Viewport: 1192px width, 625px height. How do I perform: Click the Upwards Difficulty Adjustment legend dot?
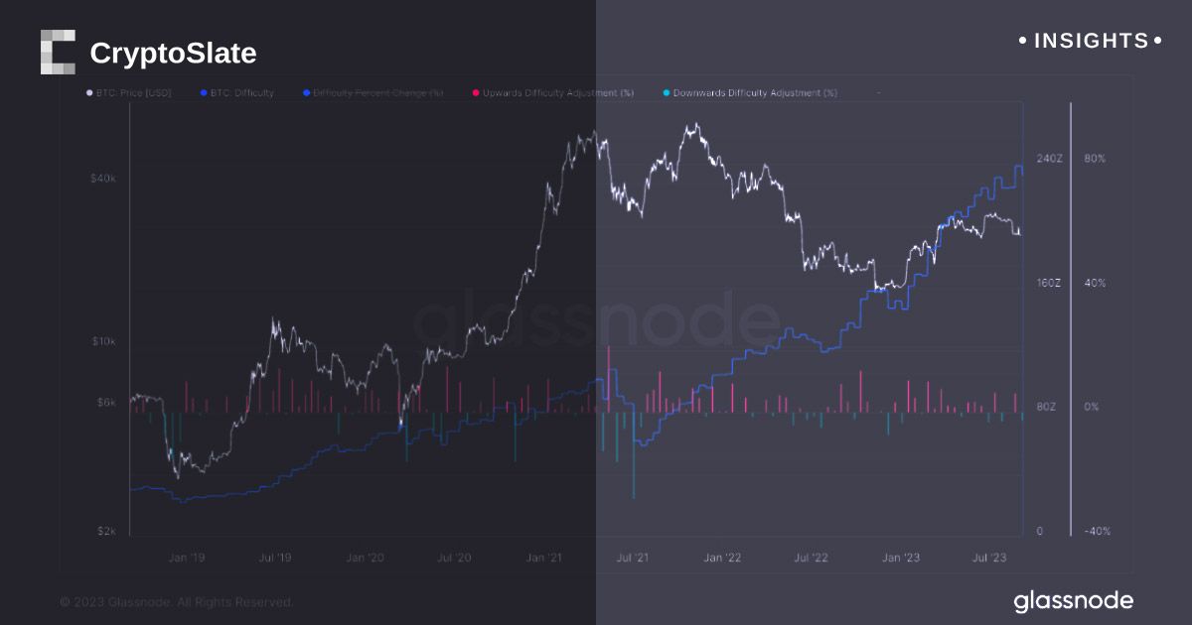pyautogui.click(x=476, y=93)
